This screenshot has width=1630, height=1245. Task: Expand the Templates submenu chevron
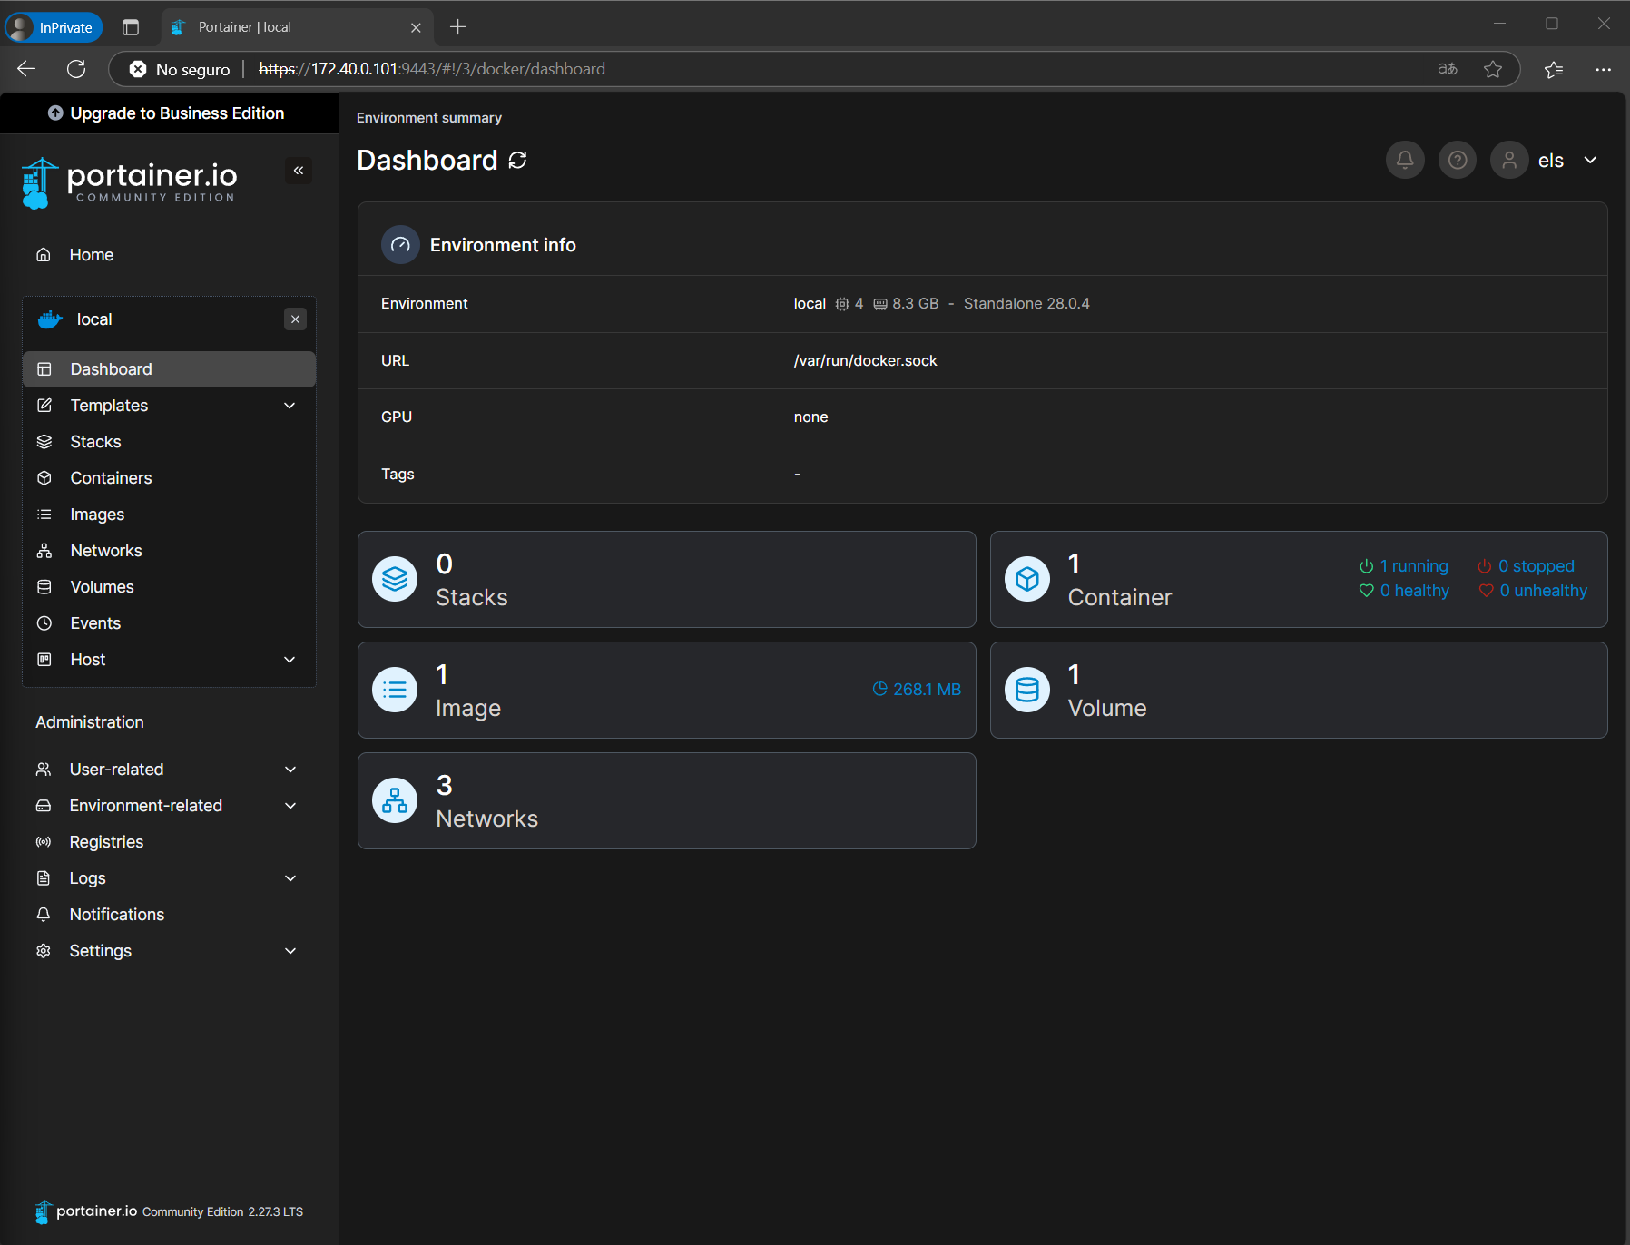[290, 406]
